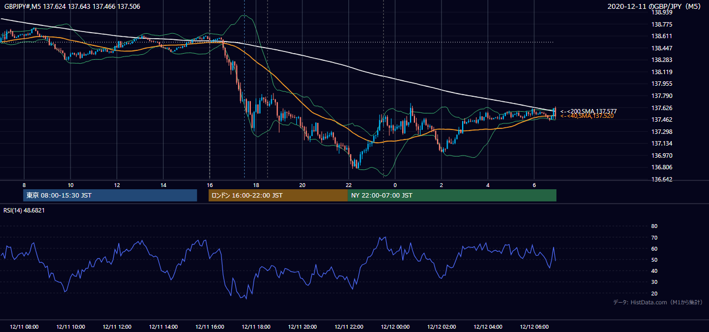This screenshot has height=332, width=709.
Task: Click the 137.790 price axis label
Action: tap(662, 96)
